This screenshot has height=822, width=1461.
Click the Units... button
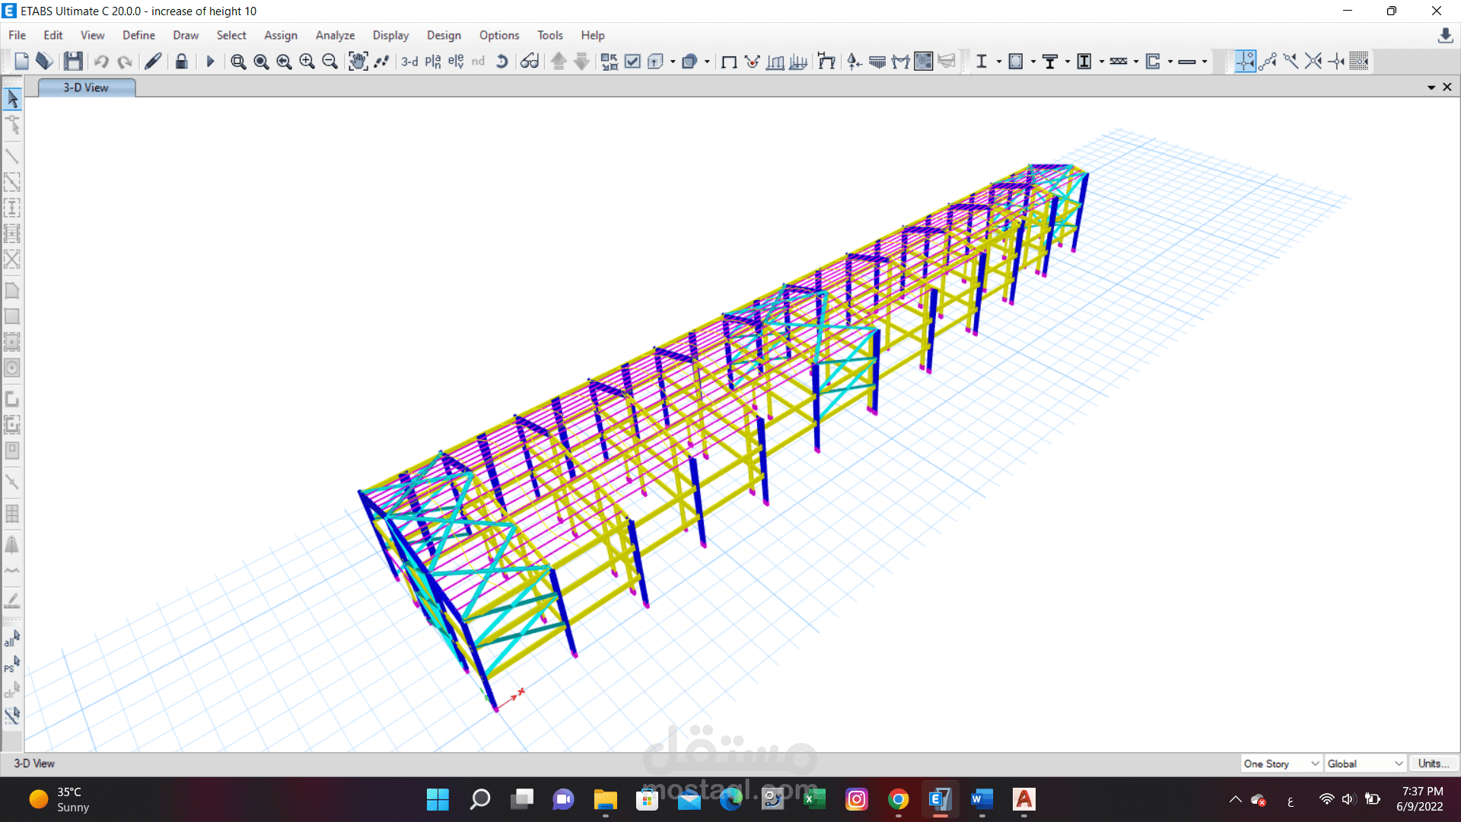1434,763
